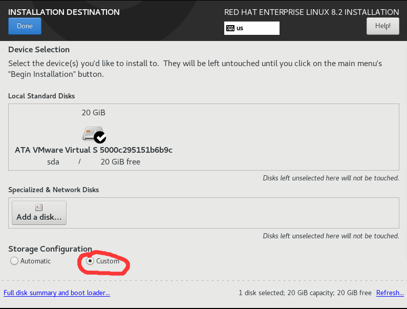Image resolution: width=407 pixels, height=309 pixels.
Task: Click the Refresh... link
Action: pos(390,293)
